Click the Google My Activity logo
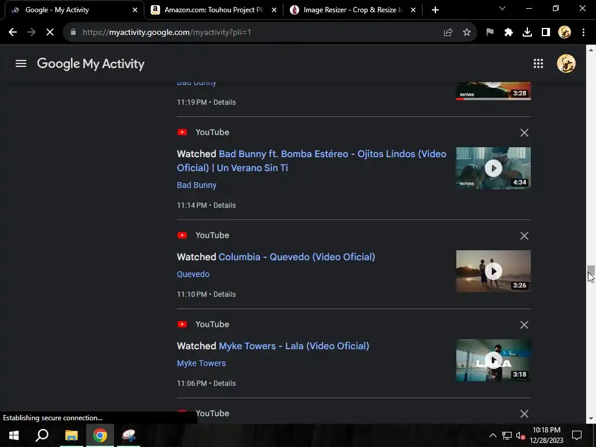Viewport: 596px width, 447px height. coord(90,63)
